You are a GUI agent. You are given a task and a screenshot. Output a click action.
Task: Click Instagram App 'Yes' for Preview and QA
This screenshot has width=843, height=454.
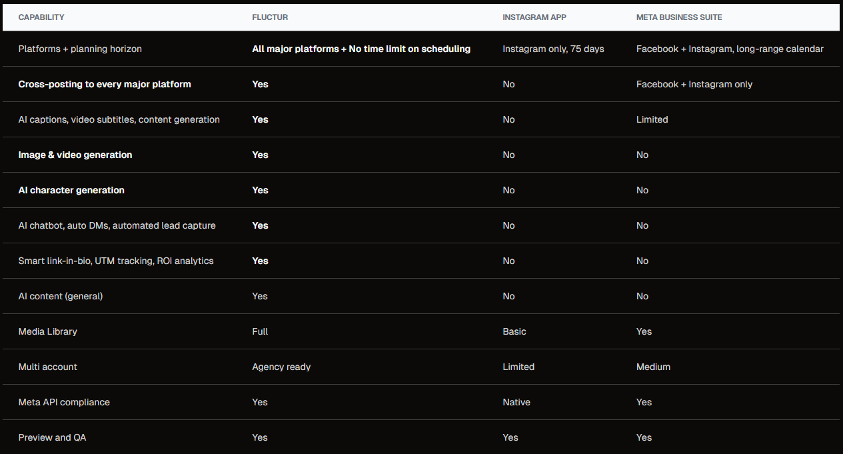tap(510, 437)
